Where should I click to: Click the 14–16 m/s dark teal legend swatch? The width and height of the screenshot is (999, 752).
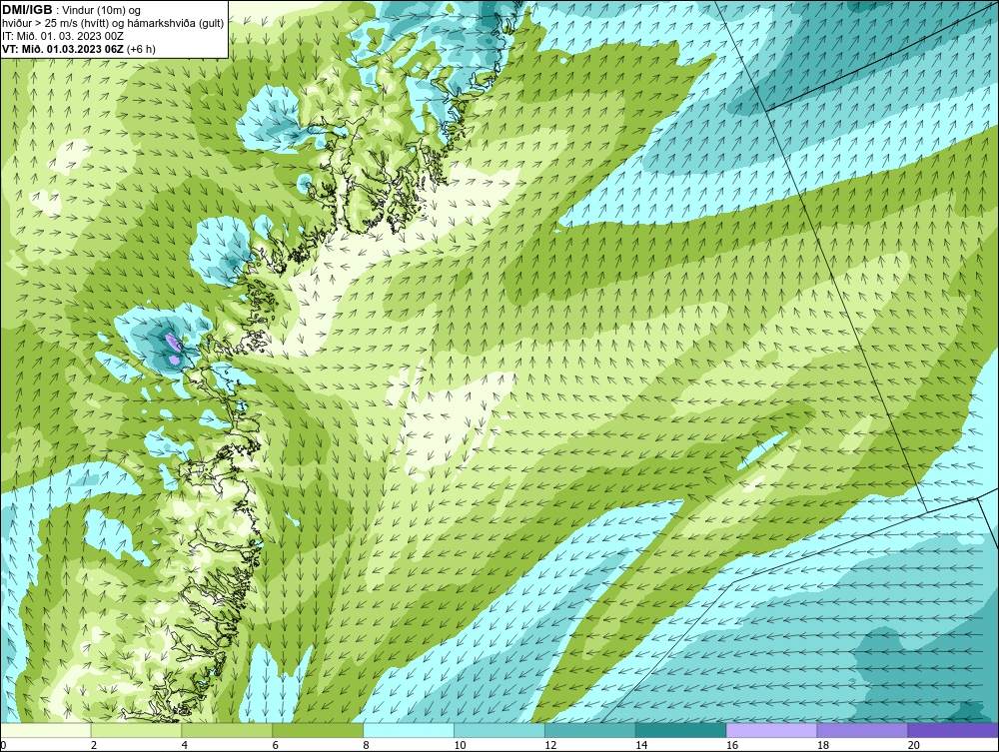[681, 730]
